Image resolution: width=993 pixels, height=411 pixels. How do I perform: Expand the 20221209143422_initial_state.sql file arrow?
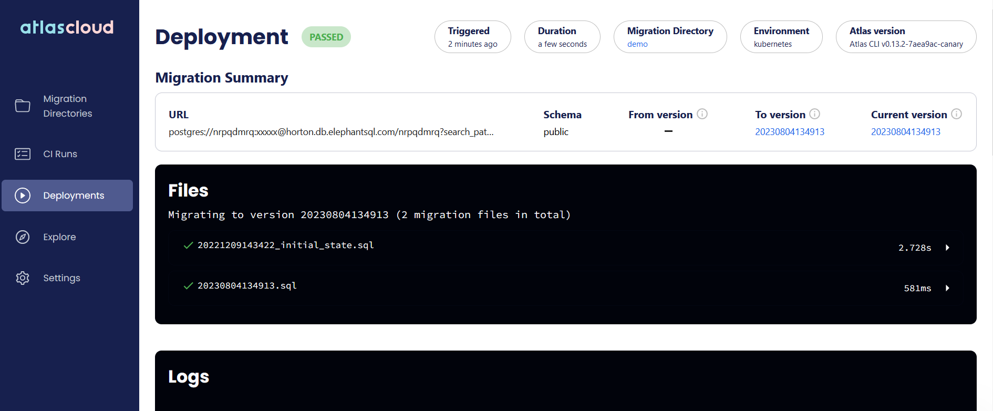947,248
